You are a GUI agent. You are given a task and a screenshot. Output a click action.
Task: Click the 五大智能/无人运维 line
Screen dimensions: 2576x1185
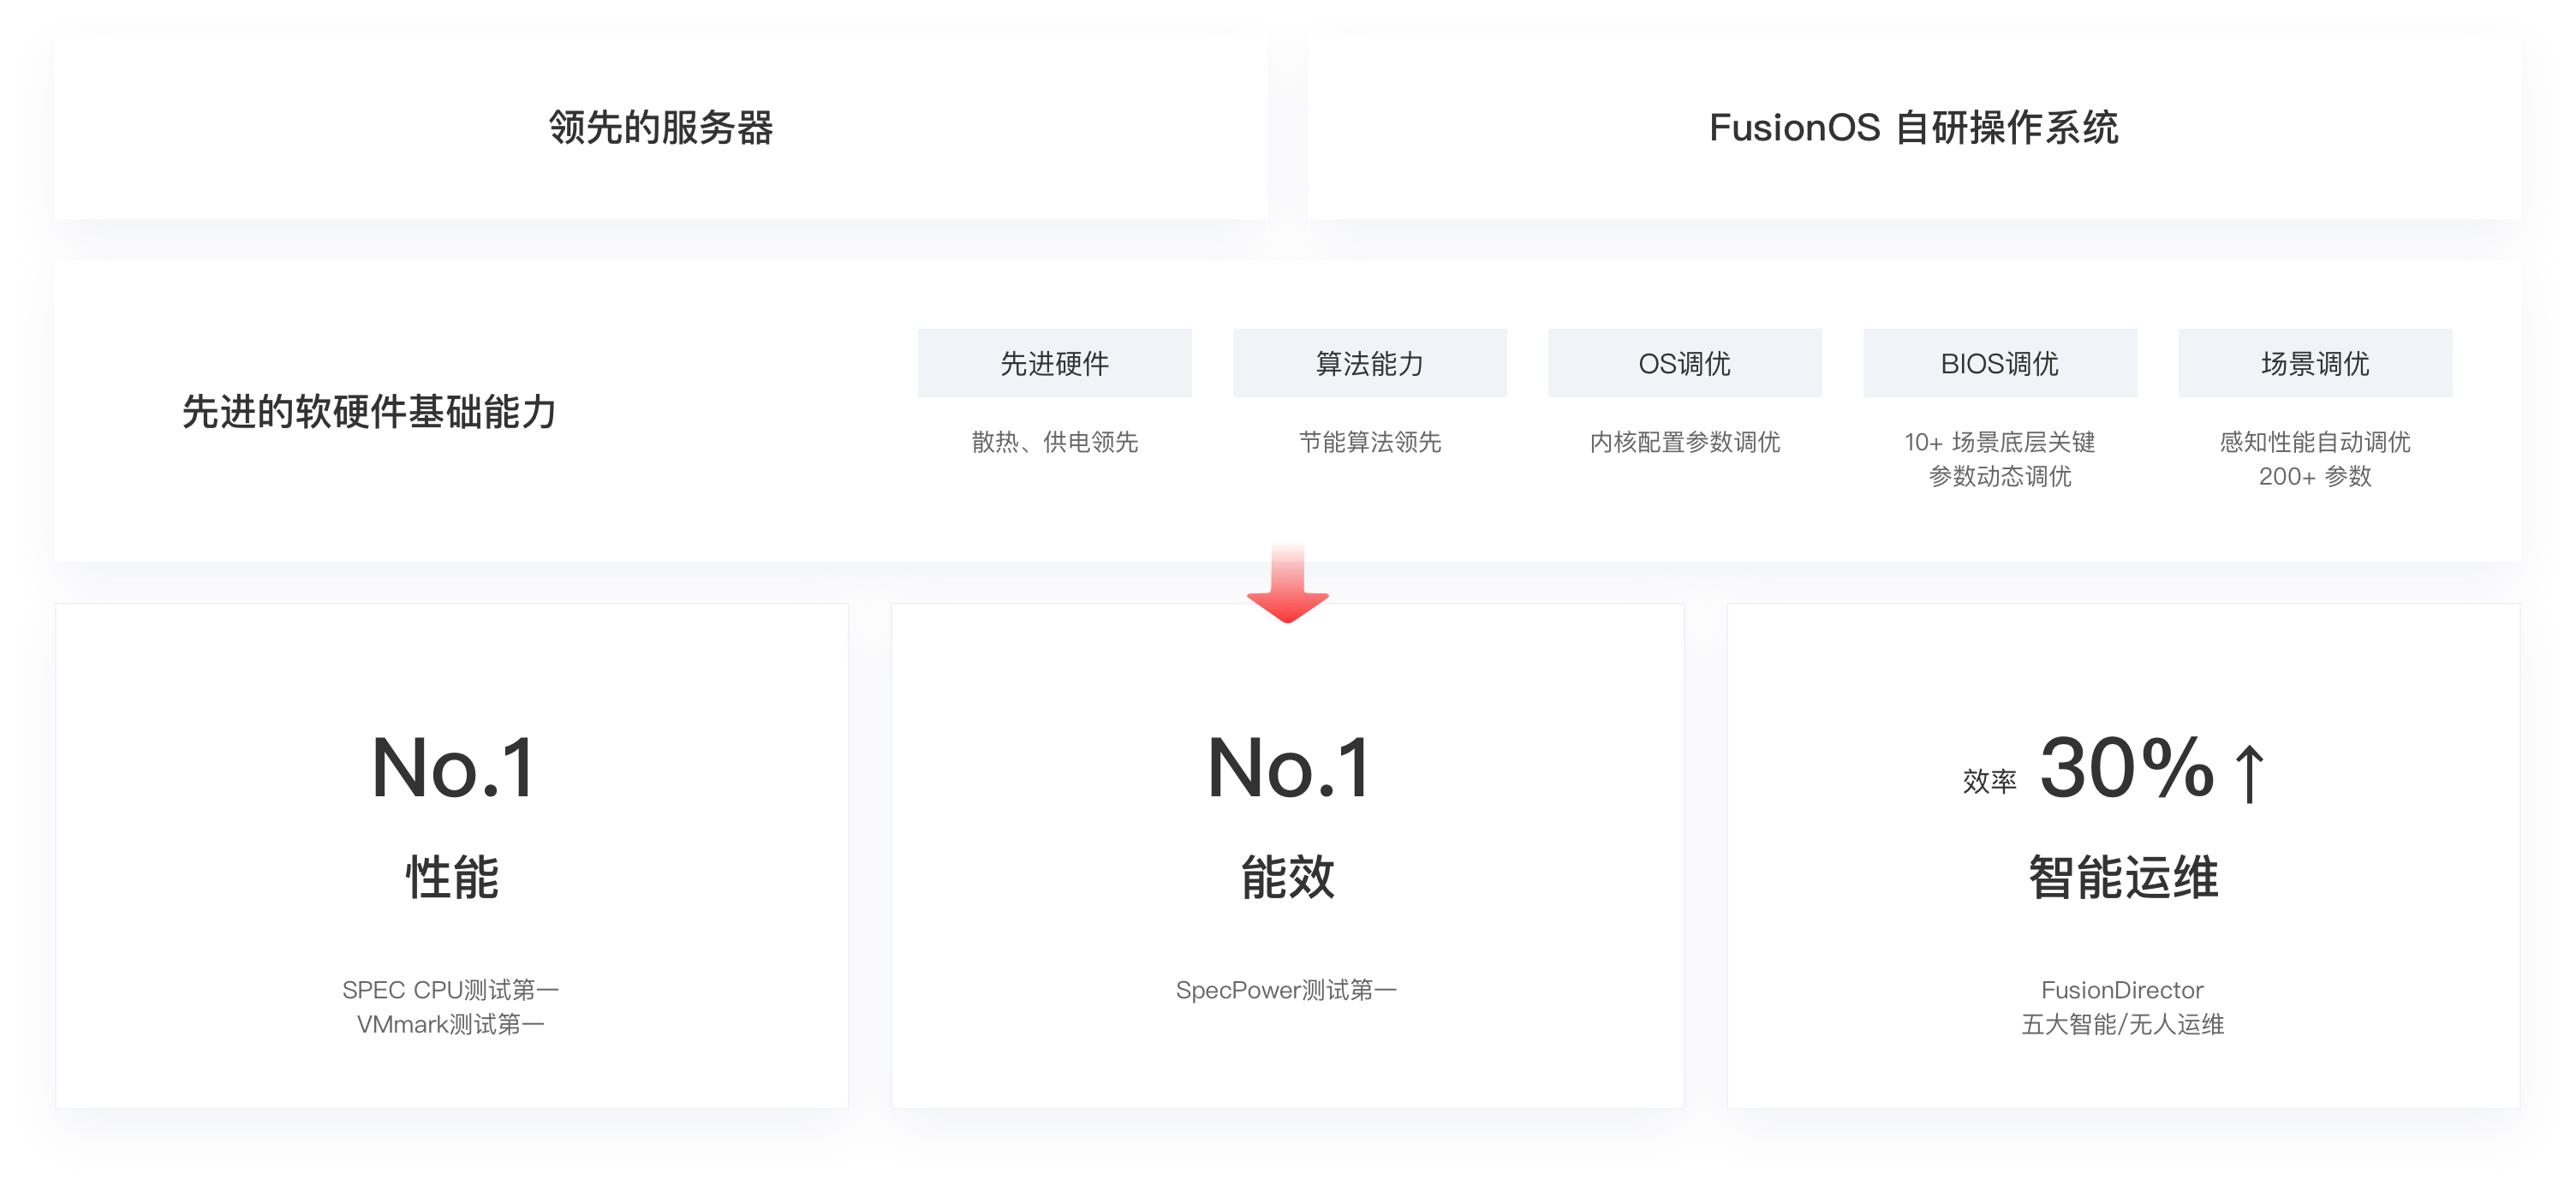click(x=2122, y=1024)
